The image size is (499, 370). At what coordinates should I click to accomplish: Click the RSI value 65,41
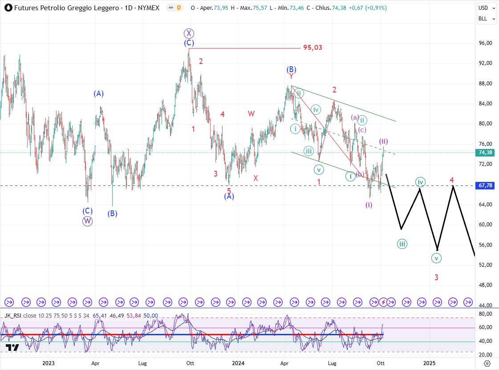[100, 316]
